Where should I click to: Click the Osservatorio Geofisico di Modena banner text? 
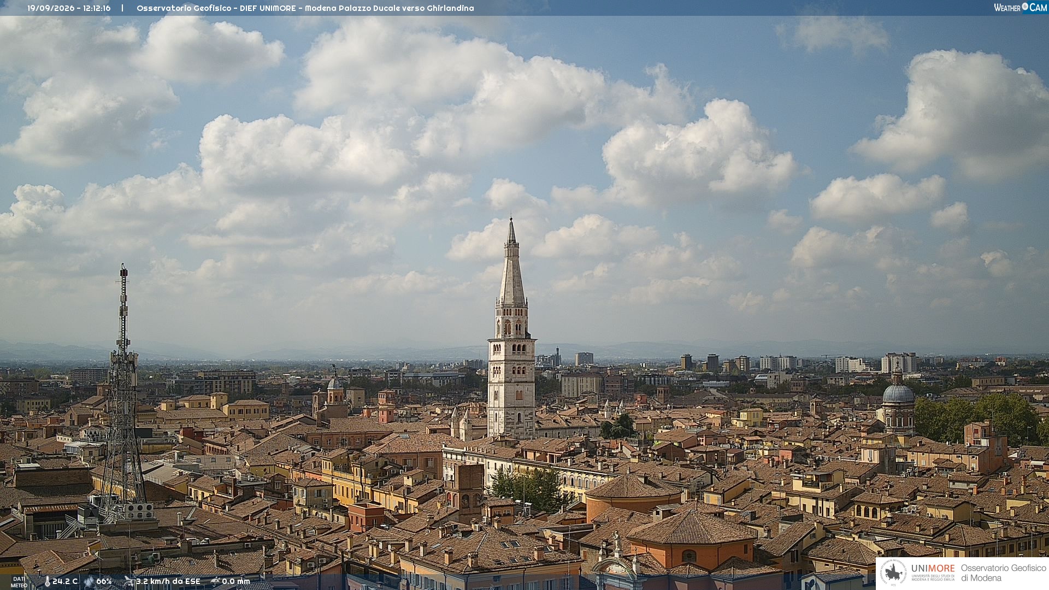1003,573
